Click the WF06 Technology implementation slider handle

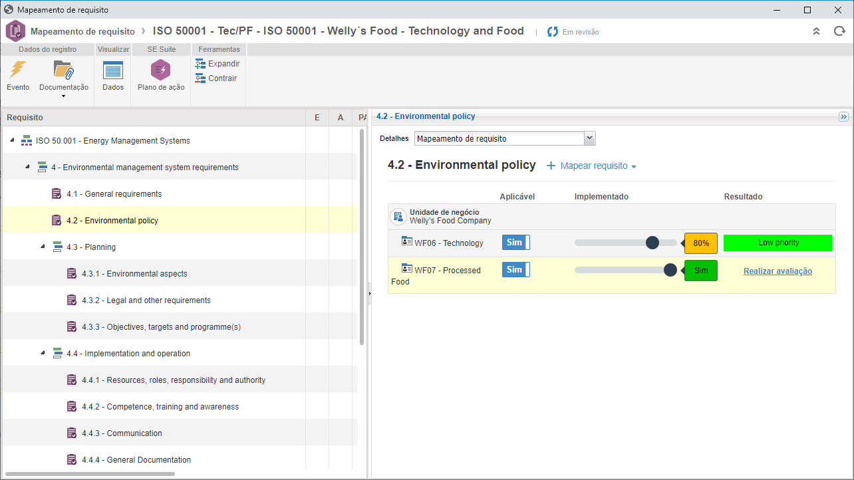[652, 243]
